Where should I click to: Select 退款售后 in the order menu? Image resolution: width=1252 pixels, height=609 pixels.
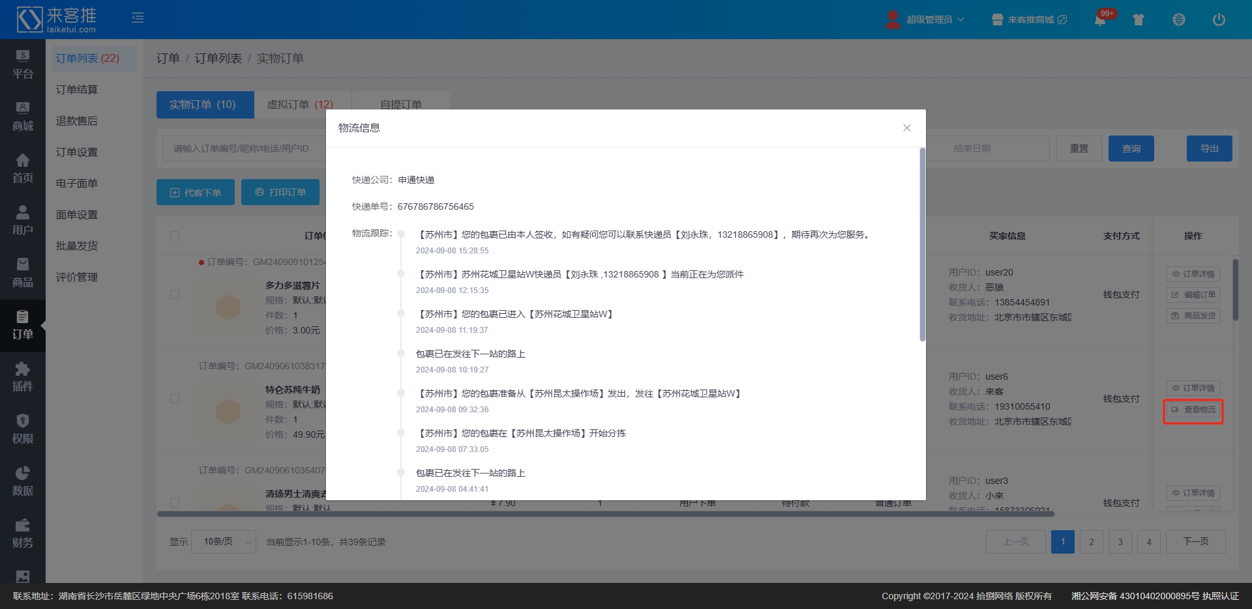click(77, 121)
